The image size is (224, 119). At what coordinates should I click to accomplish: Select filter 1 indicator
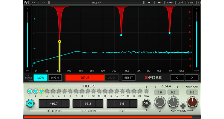[x=30, y=91]
